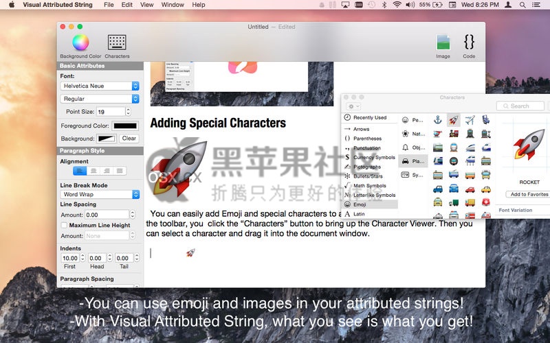Screen dimensions: 550x343
Task: Click the Line Spacing Amount field
Action: point(107,215)
